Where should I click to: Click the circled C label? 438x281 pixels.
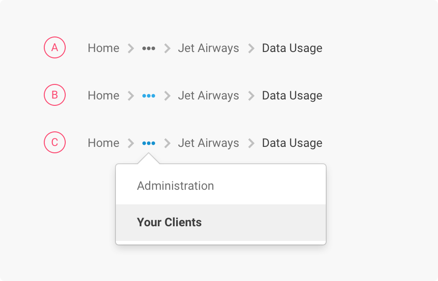pyautogui.click(x=55, y=142)
